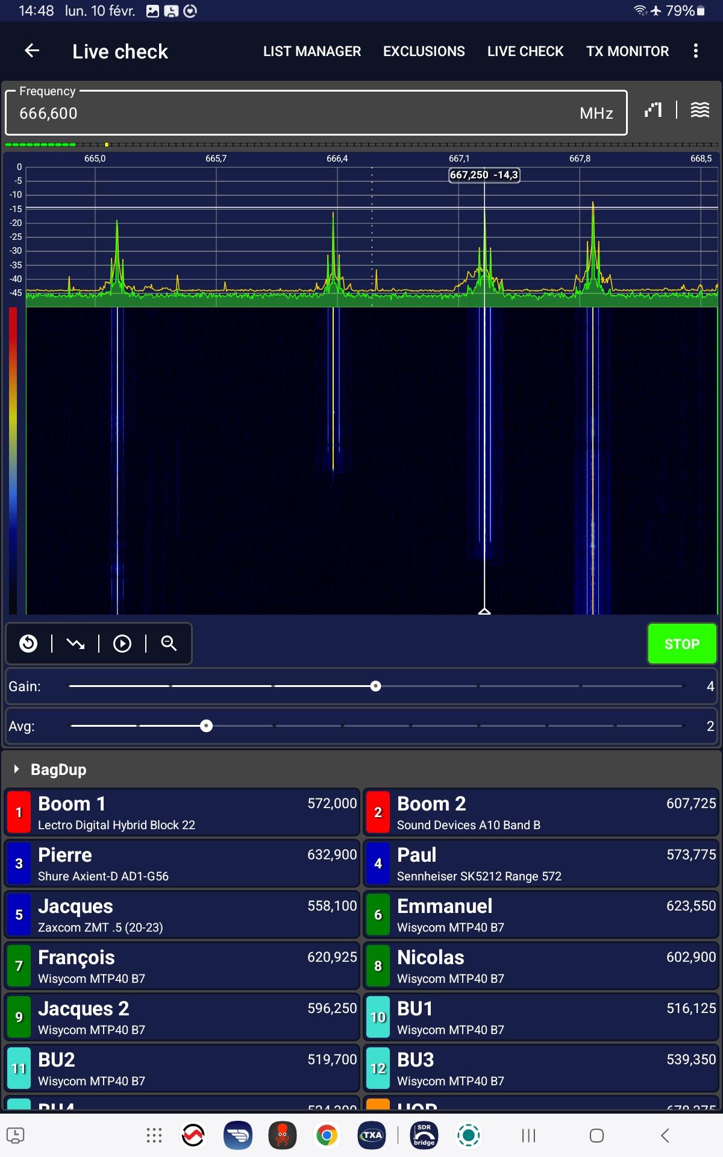The width and height of the screenshot is (723, 1157).
Task: Click the Frequency input field
Action: click(316, 113)
